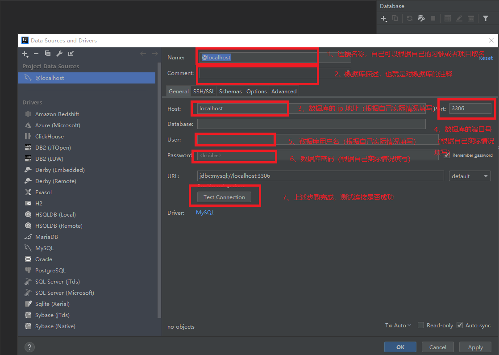This screenshot has width=499, height=355.
Task: Confirm with the OK button
Action: coord(400,347)
